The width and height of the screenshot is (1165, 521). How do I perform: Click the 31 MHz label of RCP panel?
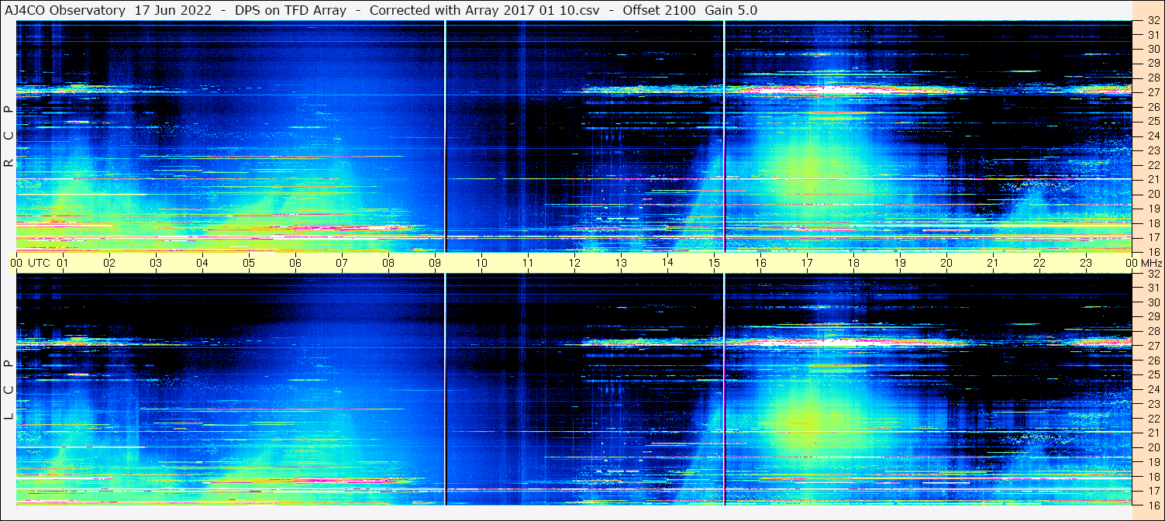coord(1153,35)
